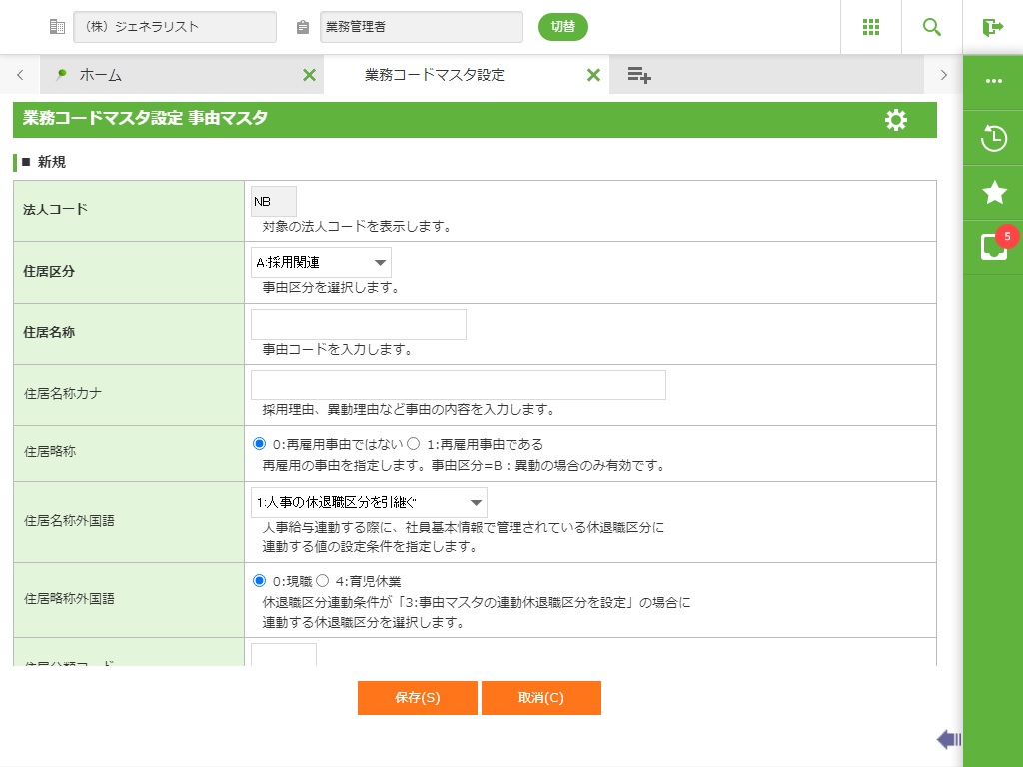Select radio option 0:再雇用事由ではない
Image resolution: width=1023 pixels, height=767 pixels.
coord(260,444)
